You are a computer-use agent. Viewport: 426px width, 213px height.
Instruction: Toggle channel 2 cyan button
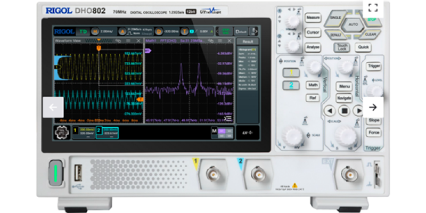click(291, 85)
